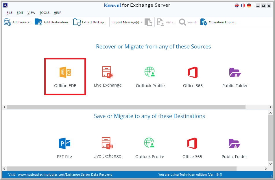The height and width of the screenshot is (180, 275).
Task: Minimize the Kernel window
Action: point(258,6)
